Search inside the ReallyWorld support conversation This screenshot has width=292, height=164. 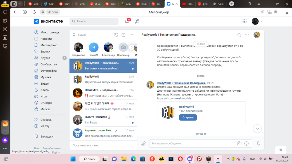[x=239, y=35]
